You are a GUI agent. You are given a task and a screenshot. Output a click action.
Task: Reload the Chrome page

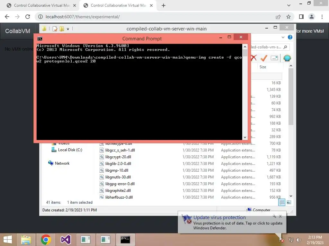coord(28,17)
